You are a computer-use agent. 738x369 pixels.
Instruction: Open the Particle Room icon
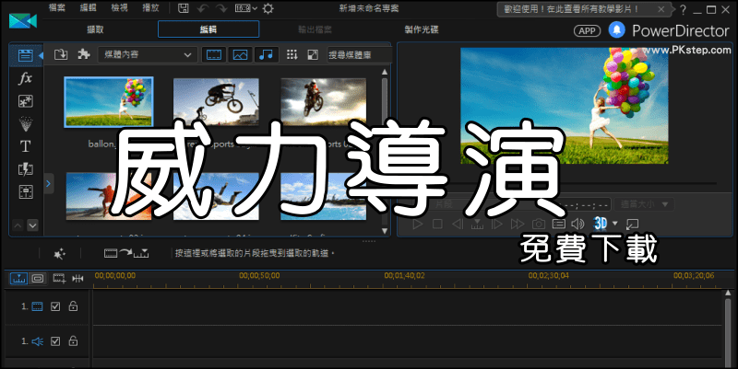tap(26, 124)
